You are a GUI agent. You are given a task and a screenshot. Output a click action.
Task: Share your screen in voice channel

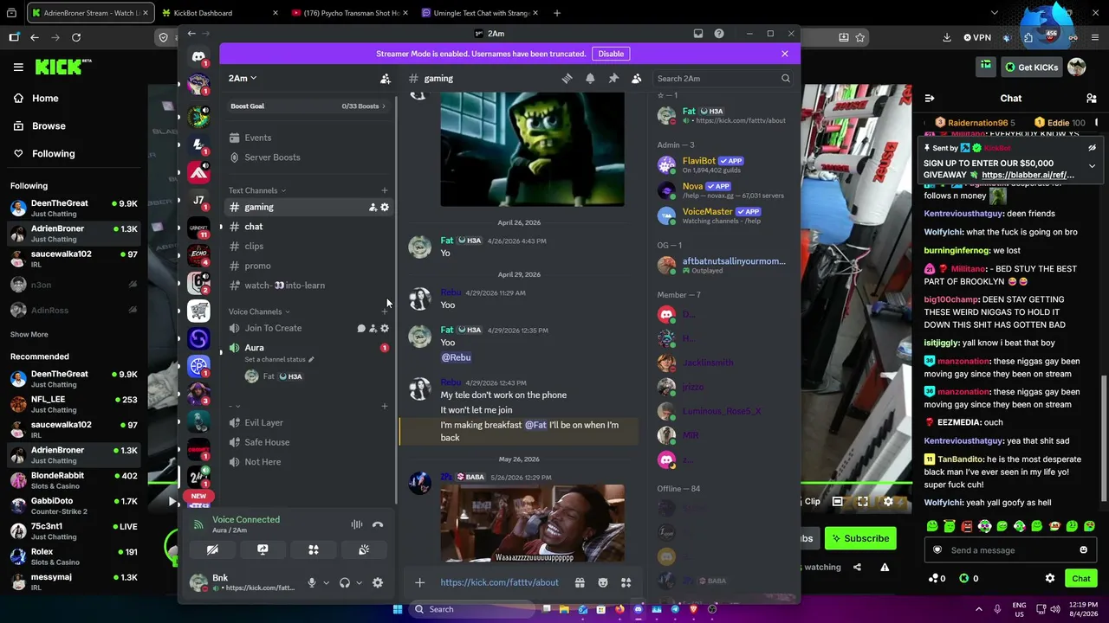tap(263, 549)
